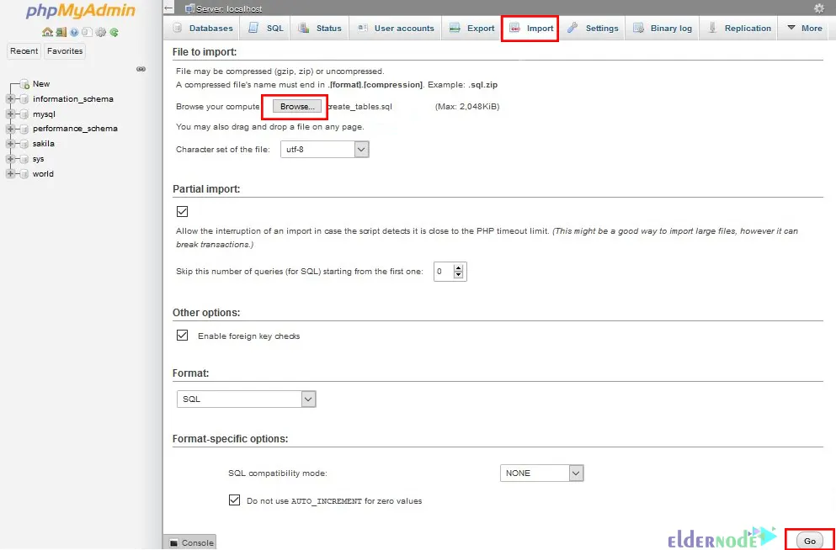
Task: Click the link icon above the database tree
Action: point(141,69)
